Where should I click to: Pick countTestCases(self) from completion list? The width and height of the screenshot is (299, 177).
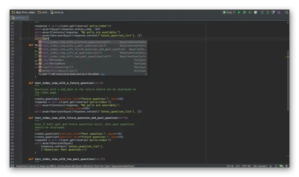click(x=92, y=67)
